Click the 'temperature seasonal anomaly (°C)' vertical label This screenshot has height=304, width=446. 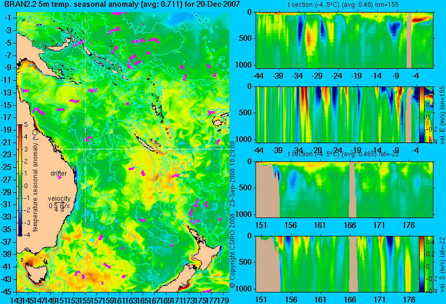tap(35, 180)
